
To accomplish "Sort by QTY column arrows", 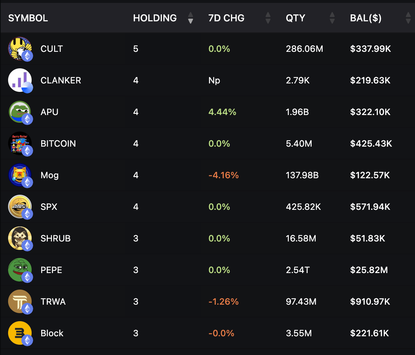I will tap(332, 18).
